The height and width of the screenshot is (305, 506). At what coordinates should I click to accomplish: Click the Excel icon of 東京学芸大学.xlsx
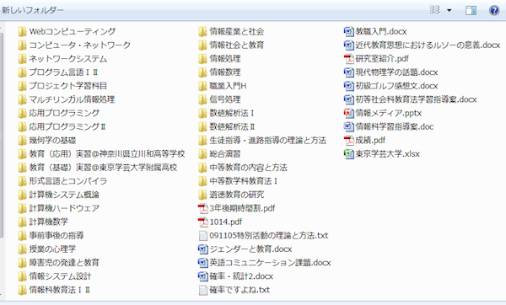pyautogui.click(x=349, y=154)
